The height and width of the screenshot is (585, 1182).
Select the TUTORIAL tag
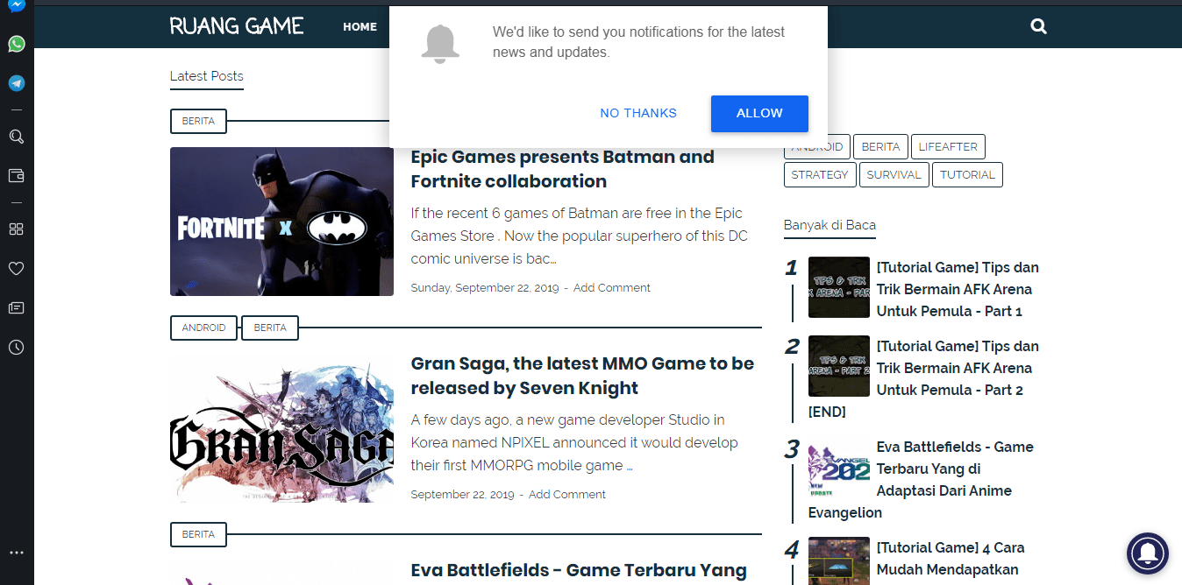[x=967, y=174]
